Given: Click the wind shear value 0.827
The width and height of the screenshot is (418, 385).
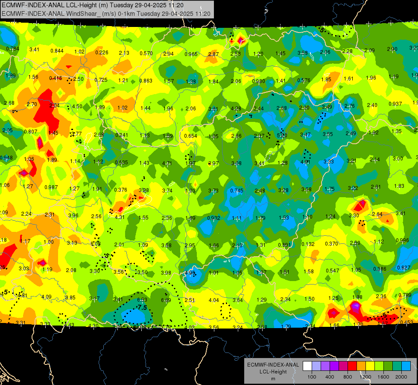Looking at the screenshot, I should click(x=404, y=268).
